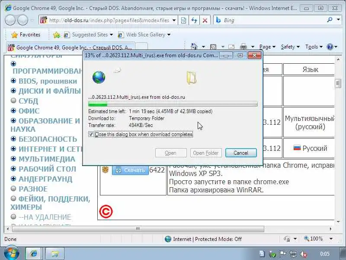Image resolution: width=346 pixels, height=260 pixels.
Task: Expand the ОФИС category
Action: point(13,110)
